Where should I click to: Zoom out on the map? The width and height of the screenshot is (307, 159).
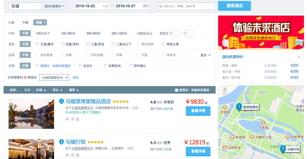coord(225,93)
